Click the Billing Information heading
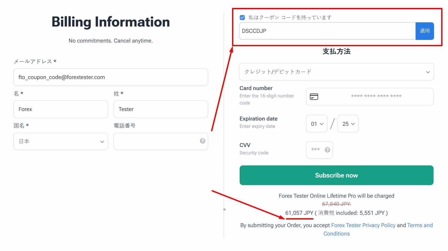This screenshot has width=448, height=251. click(x=111, y=22)
